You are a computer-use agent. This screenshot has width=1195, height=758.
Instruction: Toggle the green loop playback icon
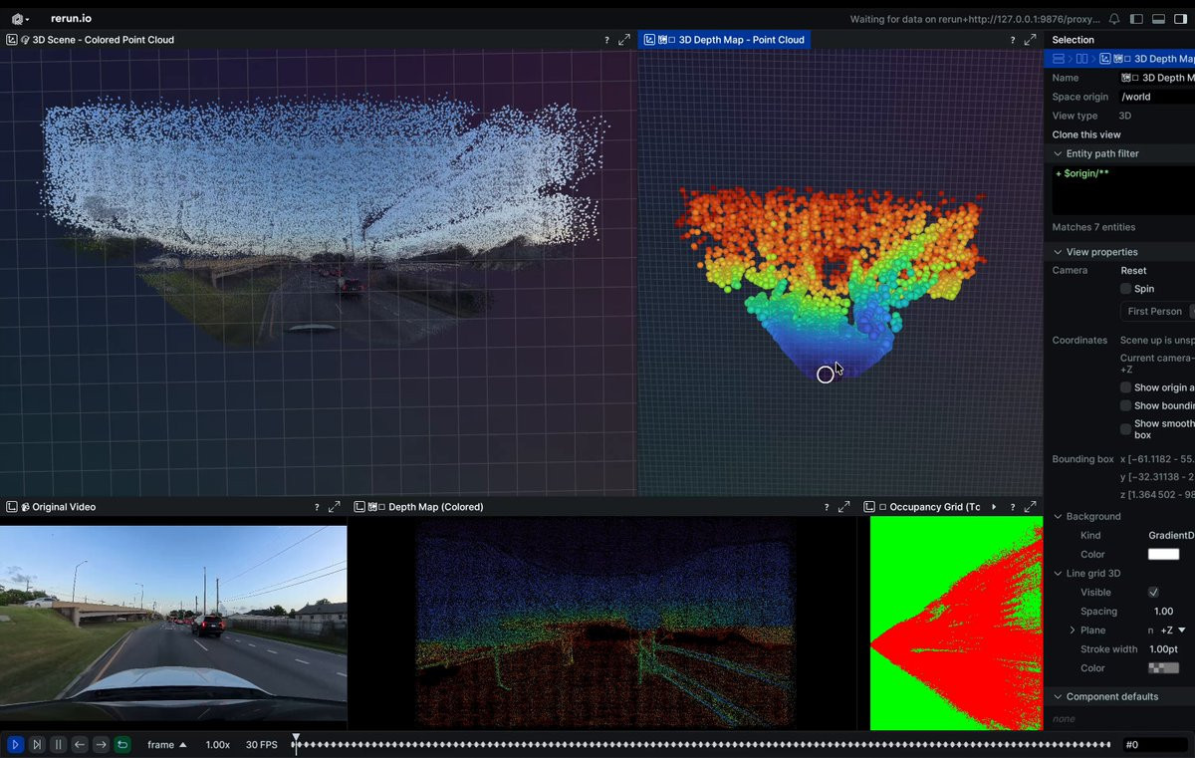[121, 744]
